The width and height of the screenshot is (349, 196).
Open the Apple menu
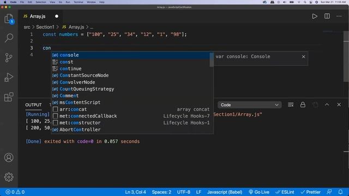pos(5,2)
